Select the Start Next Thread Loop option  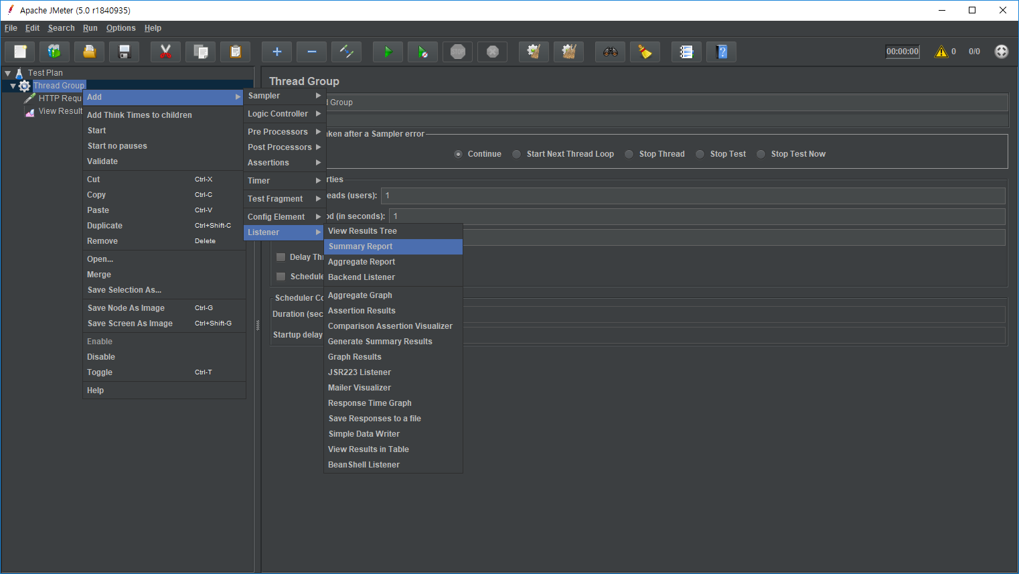coord(517,154)
